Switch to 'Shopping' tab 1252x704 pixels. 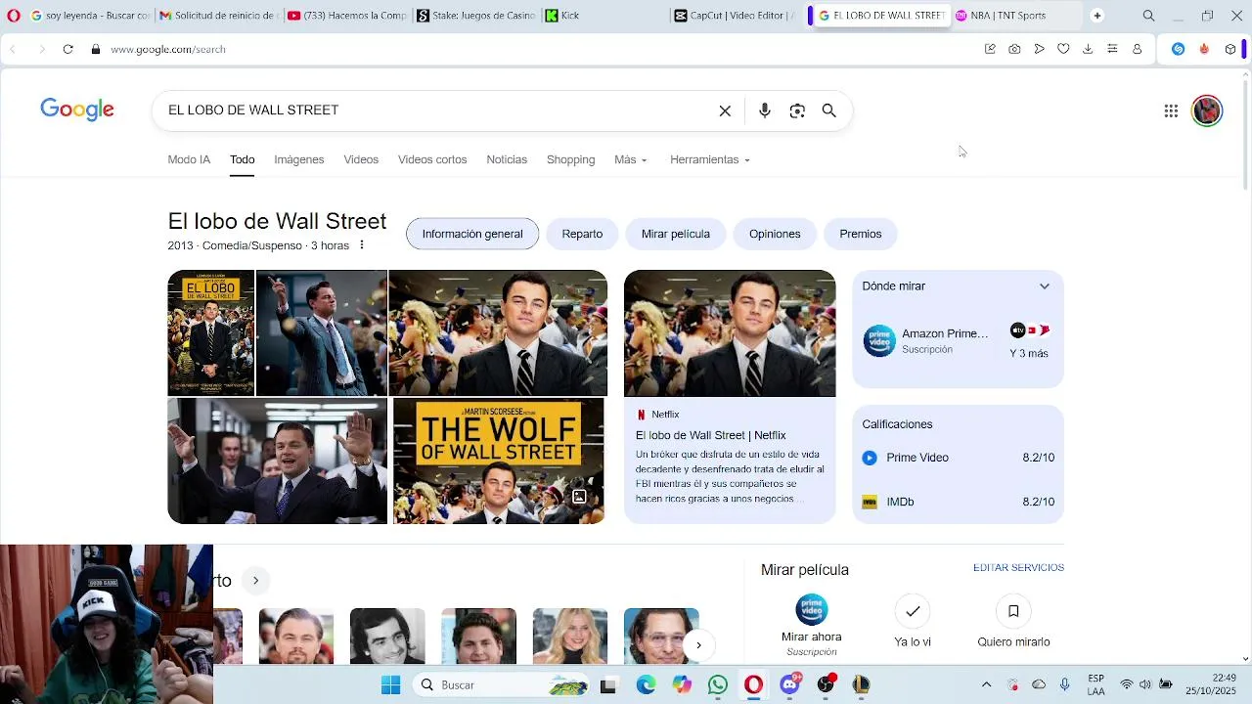(x=570, y=159)
